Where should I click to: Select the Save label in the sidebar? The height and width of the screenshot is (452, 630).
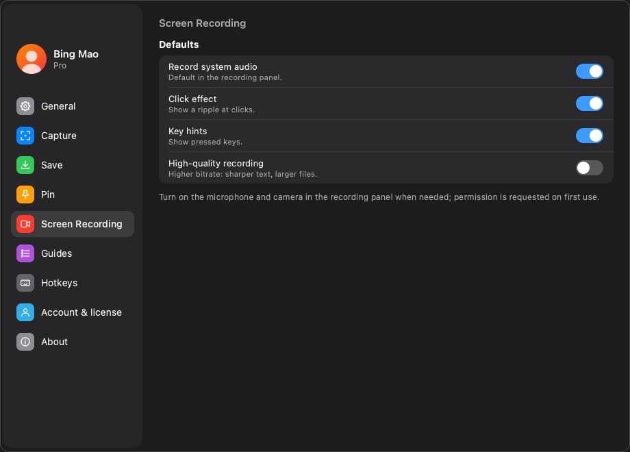click(52, 165)
